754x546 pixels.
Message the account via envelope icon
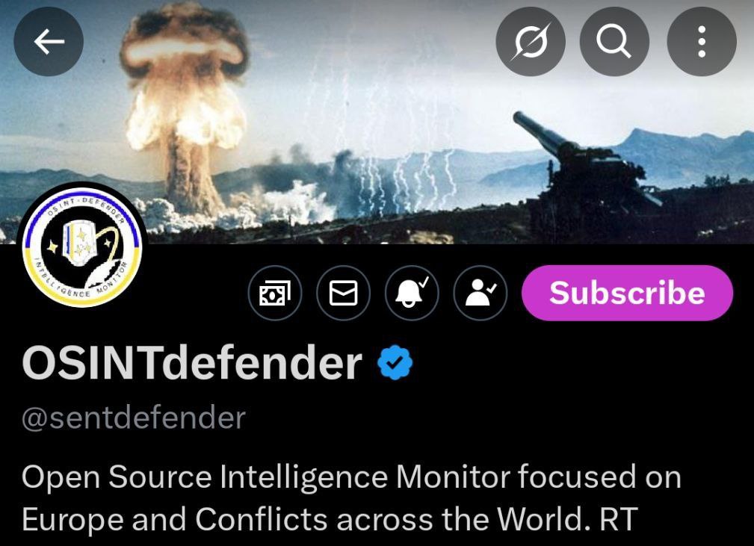click(343, 293)
